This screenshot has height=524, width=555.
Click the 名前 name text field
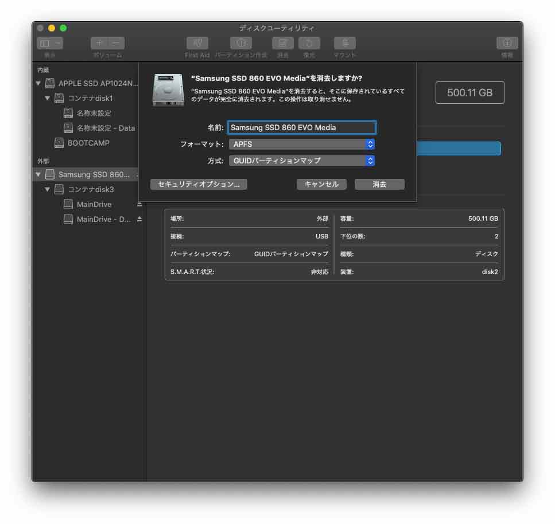tap(301, 127)
